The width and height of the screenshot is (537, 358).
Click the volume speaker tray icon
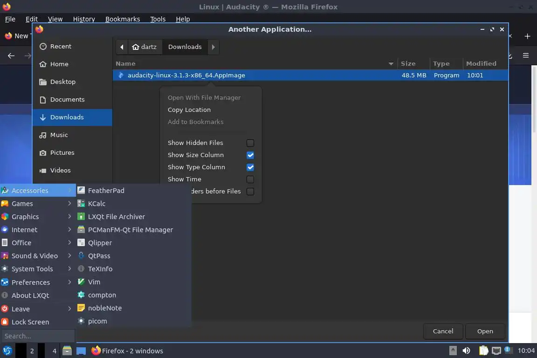coord(466,351)
